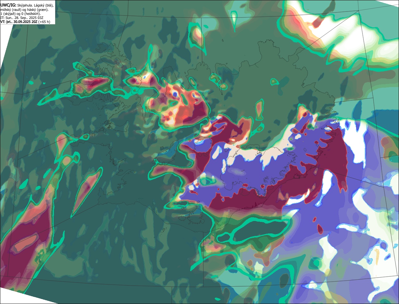399x304 pixels.
Task: Click "miðský (rauð)" in the legend
Action: pyautogui.click(x=11, y=10)
